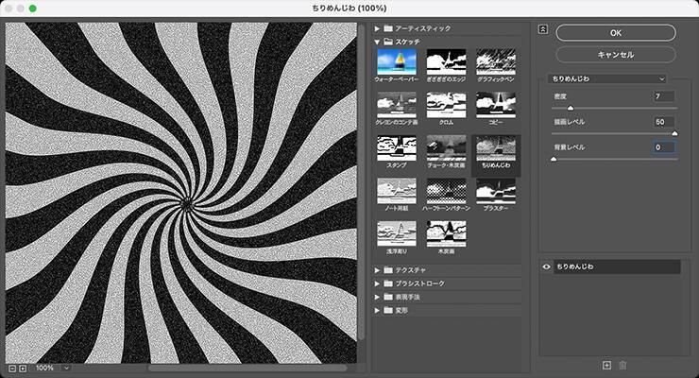Click the キャンセル button

pos(615,55)
